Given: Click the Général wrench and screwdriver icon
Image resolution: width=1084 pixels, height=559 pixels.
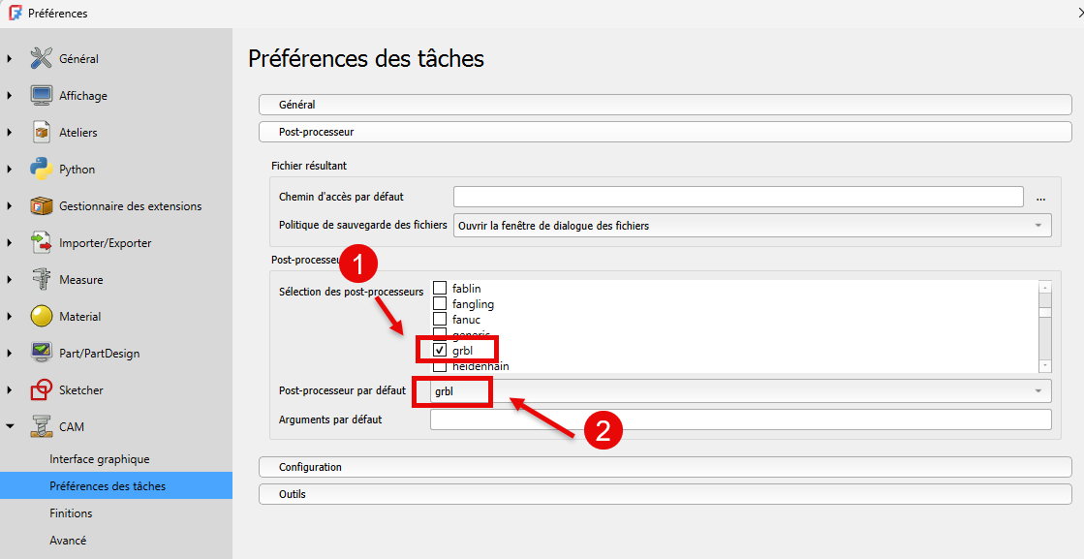Looking at the screenshot, I should (x=41, y=58).
